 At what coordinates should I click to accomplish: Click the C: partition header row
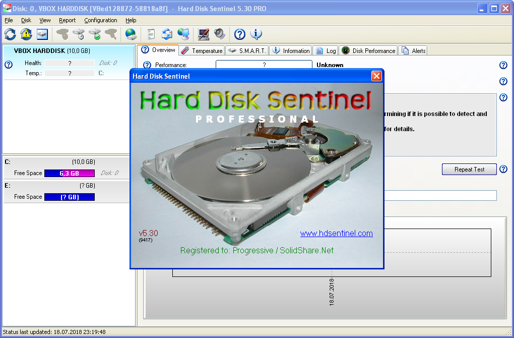(67, 162)
